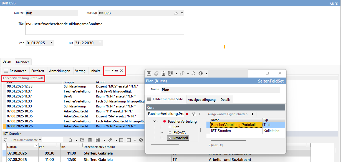Click the red X next to FaecherVerteilung.Pro field
Screen dimensions: 341x162
187,114
